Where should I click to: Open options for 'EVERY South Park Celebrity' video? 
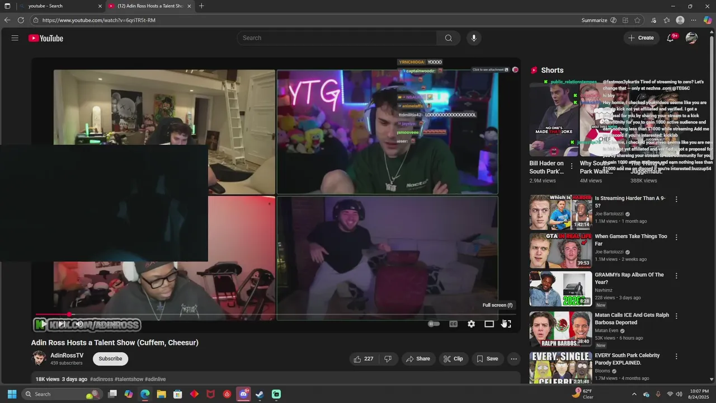pos(676,357)
